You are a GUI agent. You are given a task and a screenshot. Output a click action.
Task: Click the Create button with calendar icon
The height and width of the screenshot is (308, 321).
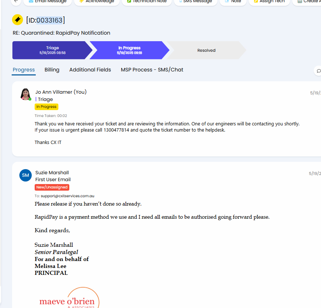[x=307, y=1]
